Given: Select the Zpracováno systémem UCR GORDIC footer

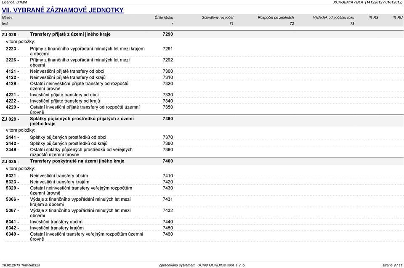Looking at the screenshot, I should pyautogui.click(x=202, y=265).
